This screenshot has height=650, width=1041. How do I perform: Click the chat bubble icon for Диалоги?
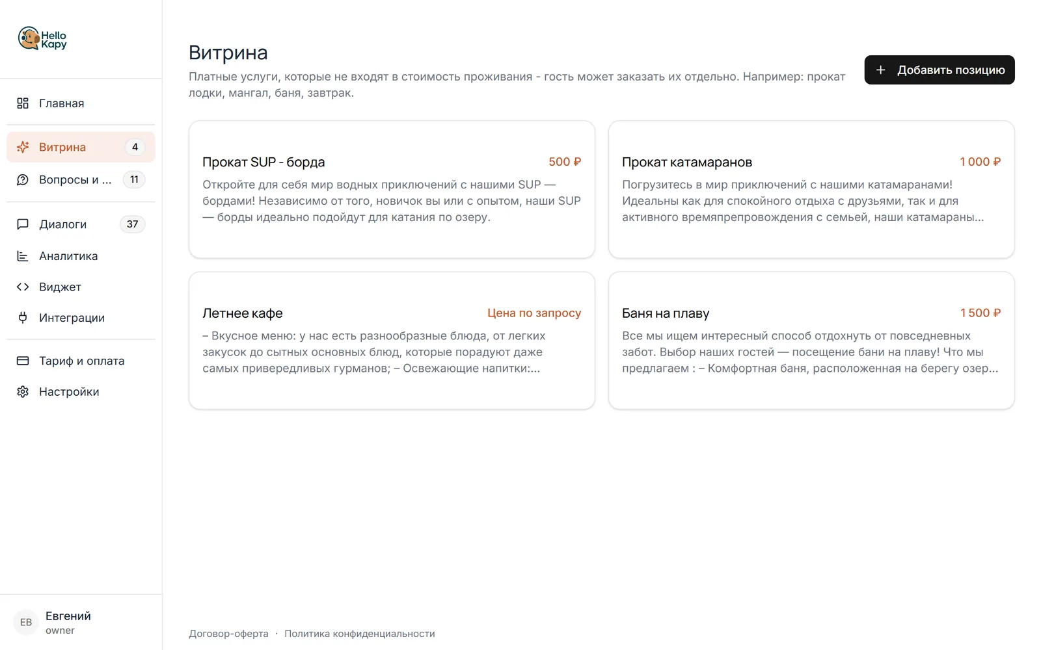coord(23,224)
